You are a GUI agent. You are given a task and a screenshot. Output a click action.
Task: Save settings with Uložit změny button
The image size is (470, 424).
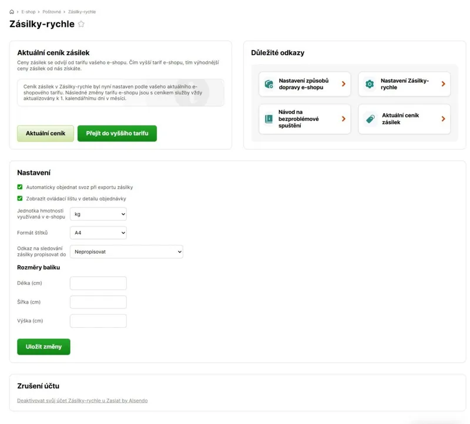coord(43,346)
